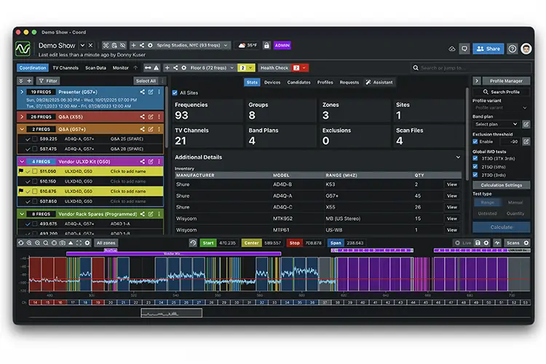This screenshot has height=364, width=546.
Task: Click the green waveform app logo
Action: pyautogui.click(x=23, y=49)
